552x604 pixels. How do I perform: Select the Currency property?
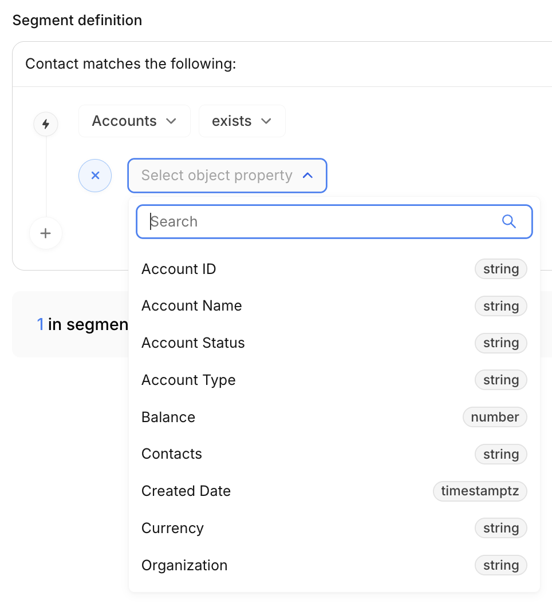coord(172,528)
